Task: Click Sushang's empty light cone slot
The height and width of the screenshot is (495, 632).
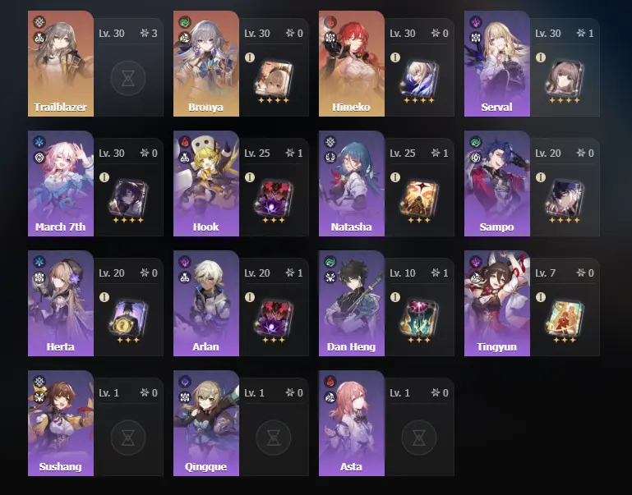Action: pos(128,438)
